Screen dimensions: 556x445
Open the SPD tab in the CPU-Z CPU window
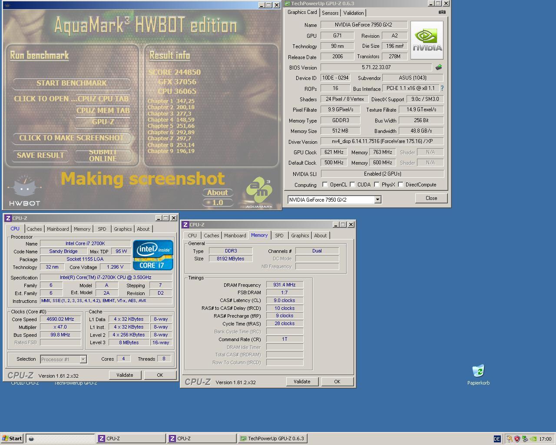pyautogui.click(x=102, y=229)
